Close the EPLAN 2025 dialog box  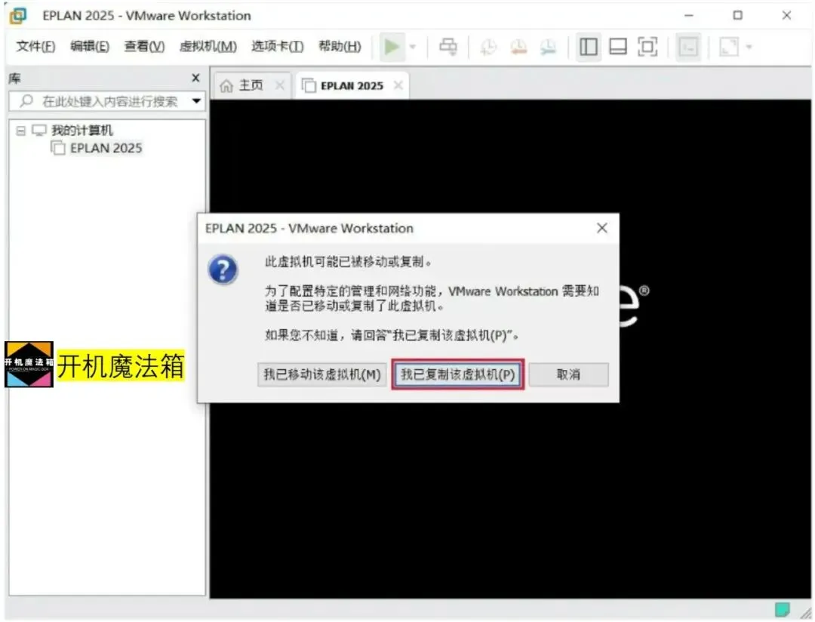click(x=602, y=228)
